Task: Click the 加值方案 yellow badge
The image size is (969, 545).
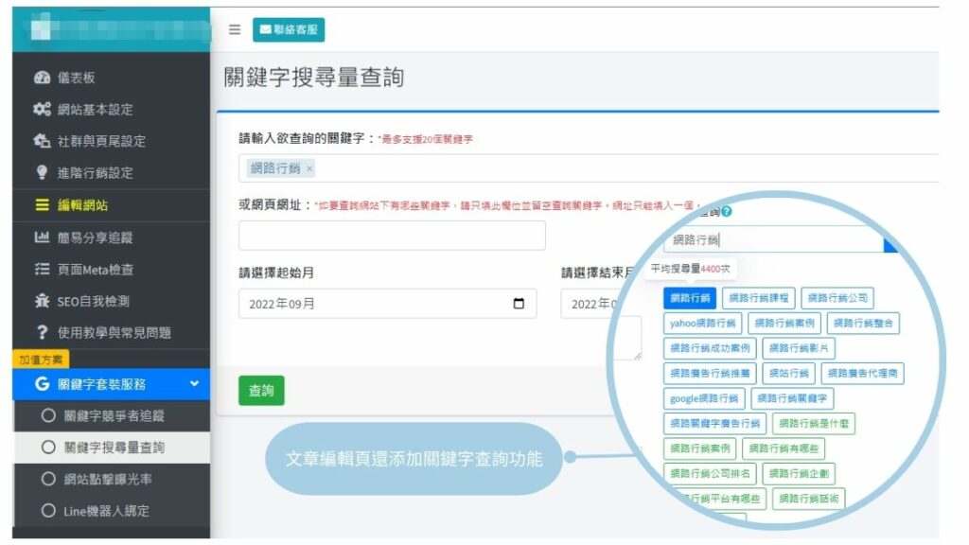Action: point(40,360)
